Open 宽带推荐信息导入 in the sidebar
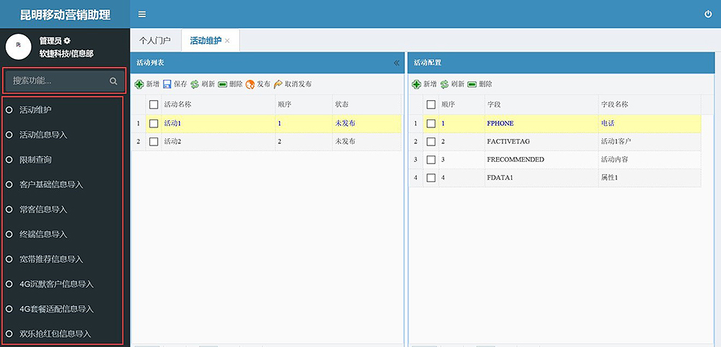The width and height of the screenshot is (721, 347). tap(51, 259)
